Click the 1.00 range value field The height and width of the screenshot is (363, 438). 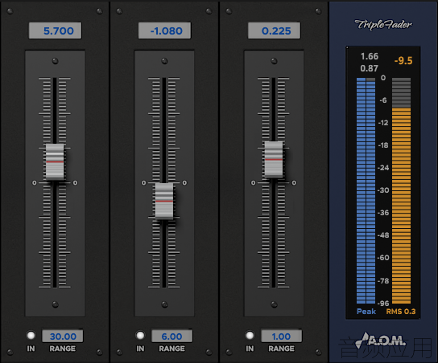point(282,336)
